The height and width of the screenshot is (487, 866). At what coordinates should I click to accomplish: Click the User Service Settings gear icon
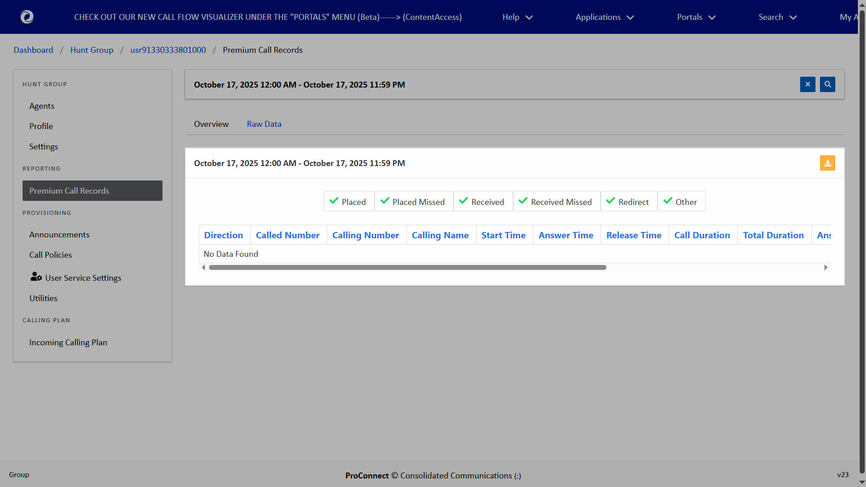click(x=36, y=277)
